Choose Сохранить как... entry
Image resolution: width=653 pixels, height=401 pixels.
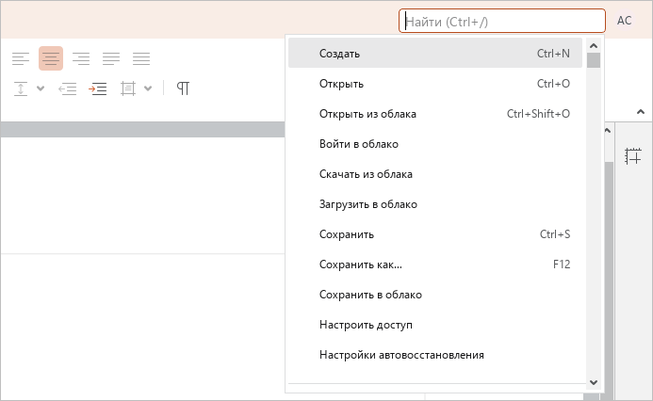(x=435, y=265)
